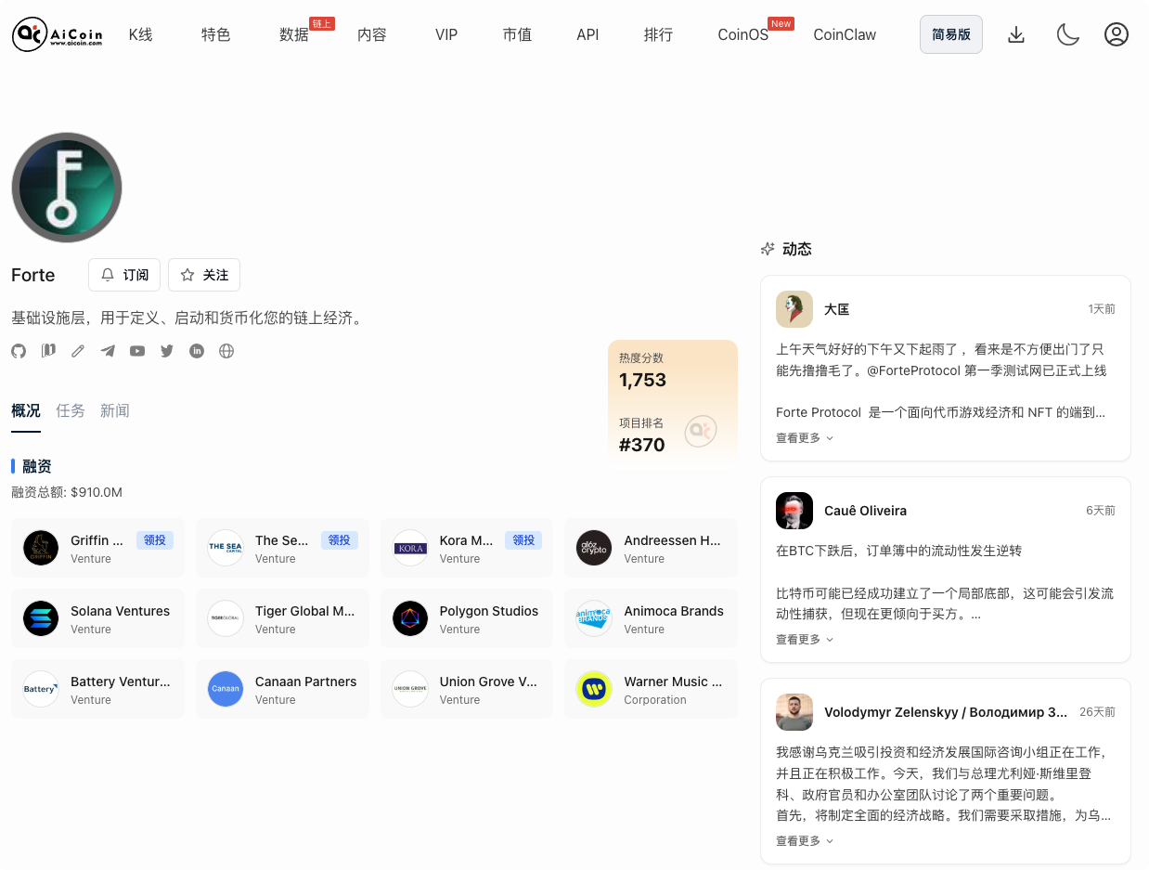Click the Solana Ventures logo
The image size is (1149, 870).
coord(41,618)
